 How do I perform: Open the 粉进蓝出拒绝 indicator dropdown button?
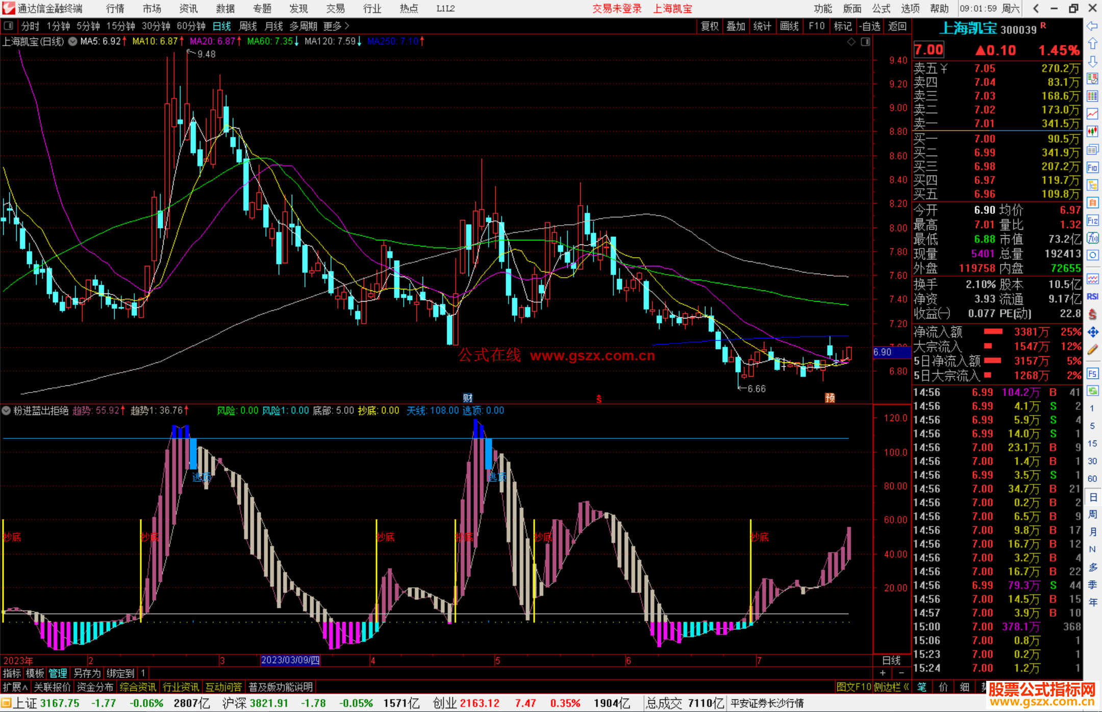[x=7, y=410]
